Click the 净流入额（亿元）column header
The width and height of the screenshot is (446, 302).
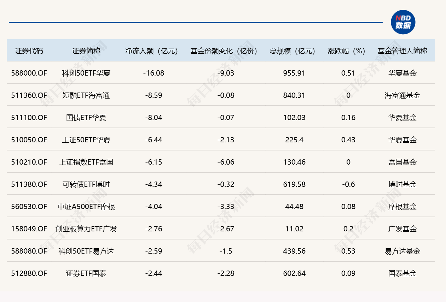click(151, 51)
